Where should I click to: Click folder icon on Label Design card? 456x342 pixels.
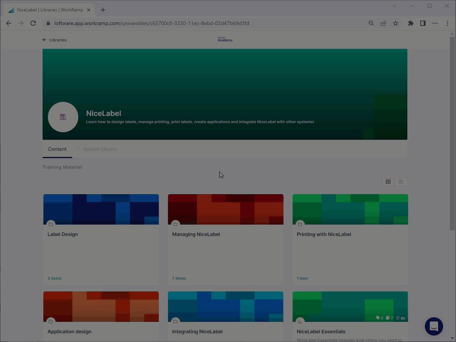(x=51, y=224)
